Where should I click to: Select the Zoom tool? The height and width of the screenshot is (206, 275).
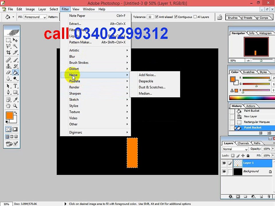[15, 106]
